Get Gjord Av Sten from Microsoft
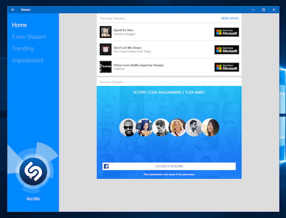286x218 pixels. (x=226, y=32)
